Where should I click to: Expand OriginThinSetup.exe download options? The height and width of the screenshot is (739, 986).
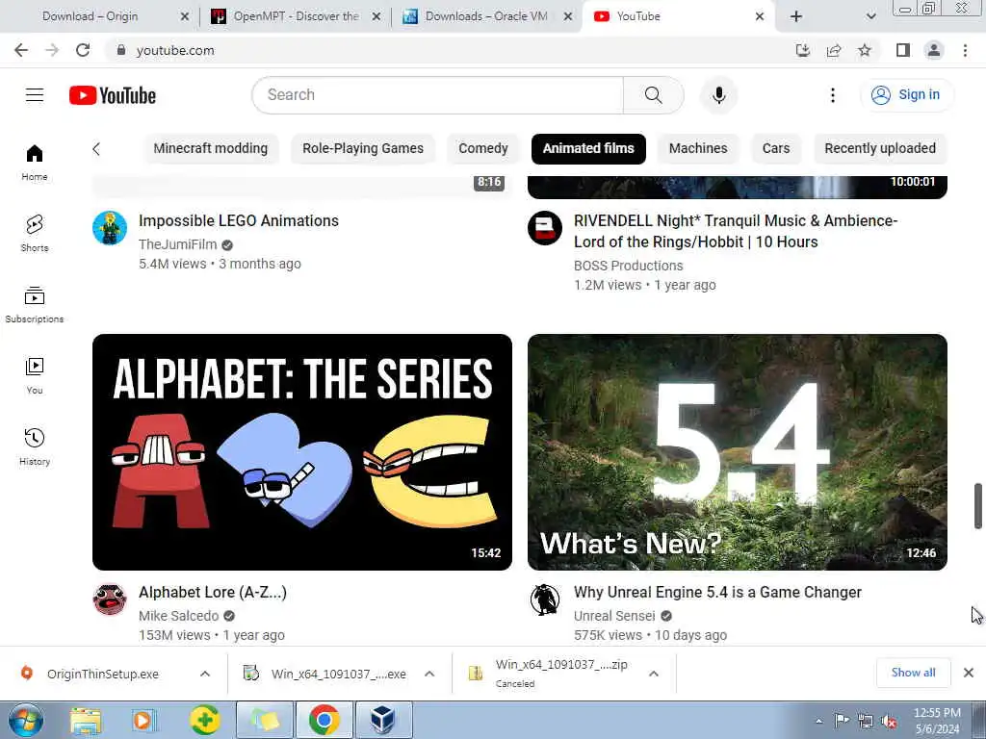[205, 674]
